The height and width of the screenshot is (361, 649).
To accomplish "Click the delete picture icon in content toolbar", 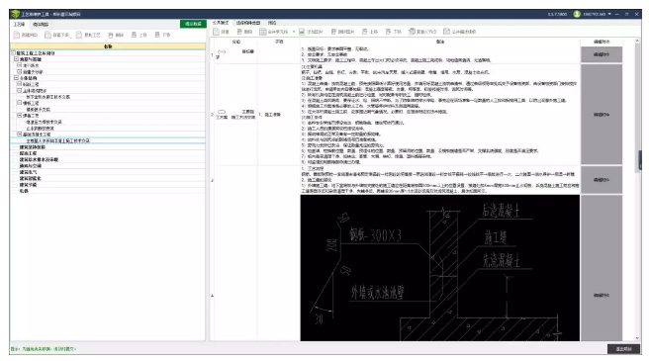I will (x=333, y=32).
